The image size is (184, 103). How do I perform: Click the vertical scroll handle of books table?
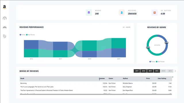(172, 77)
